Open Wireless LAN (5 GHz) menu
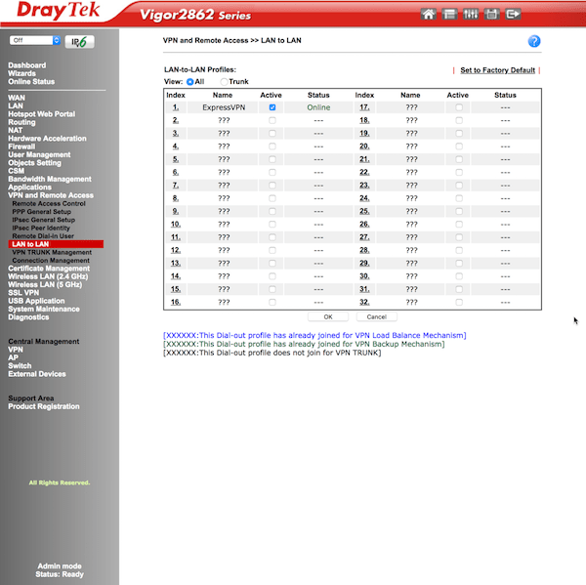 click(x=45, y=284)
